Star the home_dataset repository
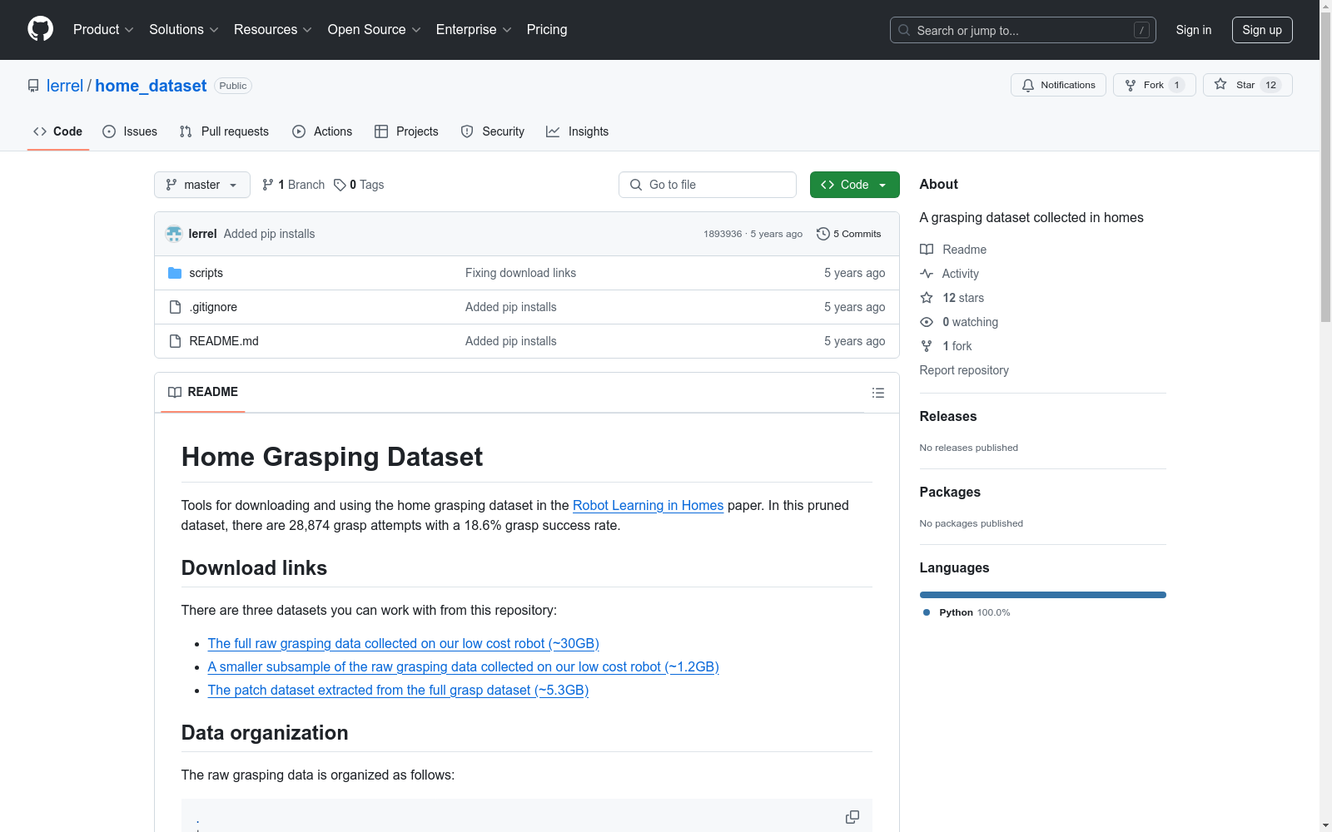The height and width of the screenshot is (832, 1332). tap(1247, 85)
